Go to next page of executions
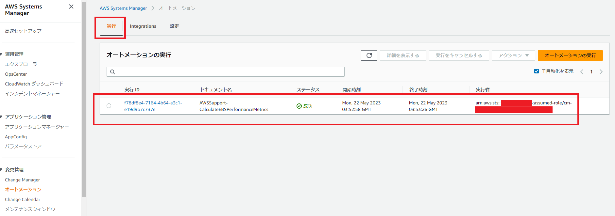 click(601, 72)
